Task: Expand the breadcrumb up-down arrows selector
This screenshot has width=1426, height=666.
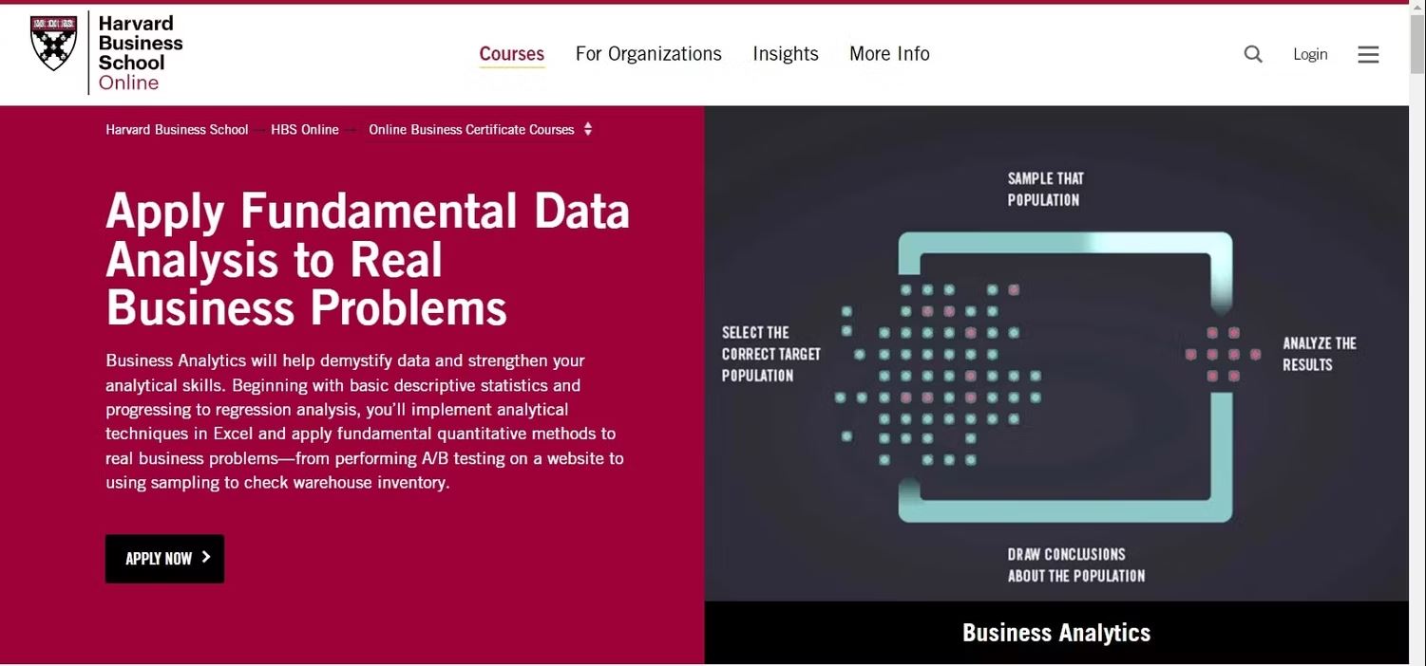Action: [588, 129]
